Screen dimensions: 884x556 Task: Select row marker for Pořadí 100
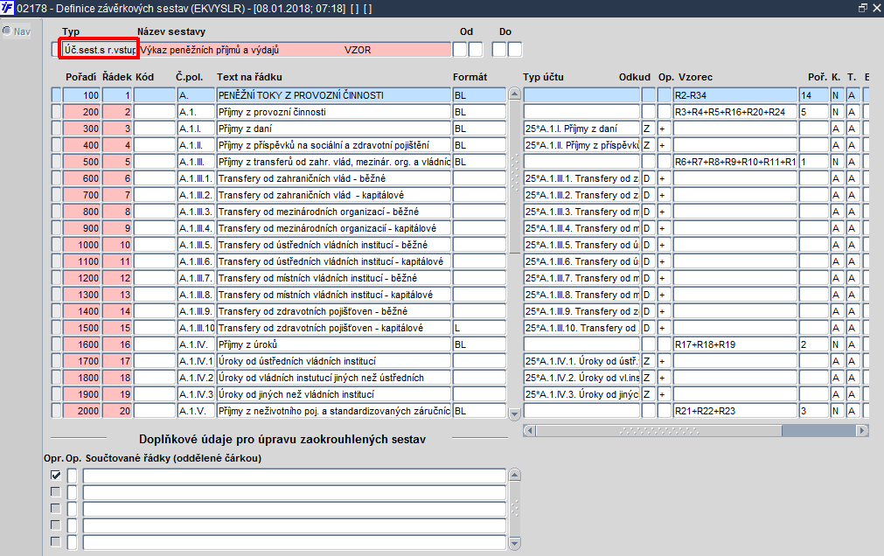[56, 95]
